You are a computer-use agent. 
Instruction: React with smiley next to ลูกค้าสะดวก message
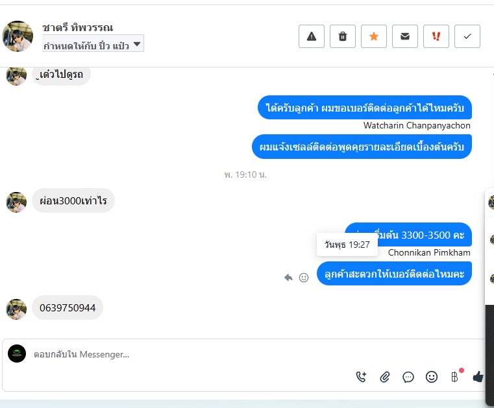pyautogui.click(x=304, y=278)
